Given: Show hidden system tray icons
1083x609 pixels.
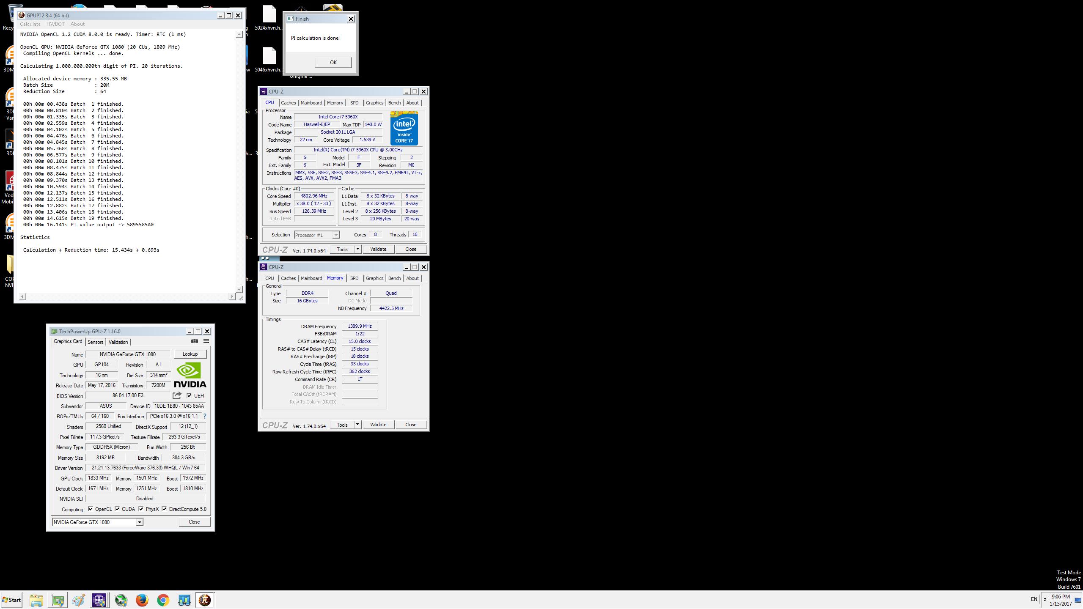Looking at the screenshot, I should click(x=1045, y=599).
